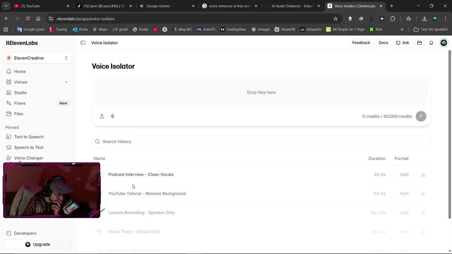Image resolution: width=452 pixels, height=254 pixels.
Task: Open the Google Çeviri bookmark
Action: coord(31,29)
